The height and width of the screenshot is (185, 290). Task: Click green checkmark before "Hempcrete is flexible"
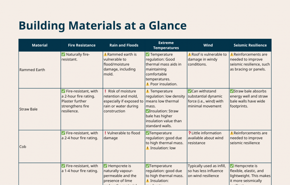pyautogui.click(x=232, y=166)
